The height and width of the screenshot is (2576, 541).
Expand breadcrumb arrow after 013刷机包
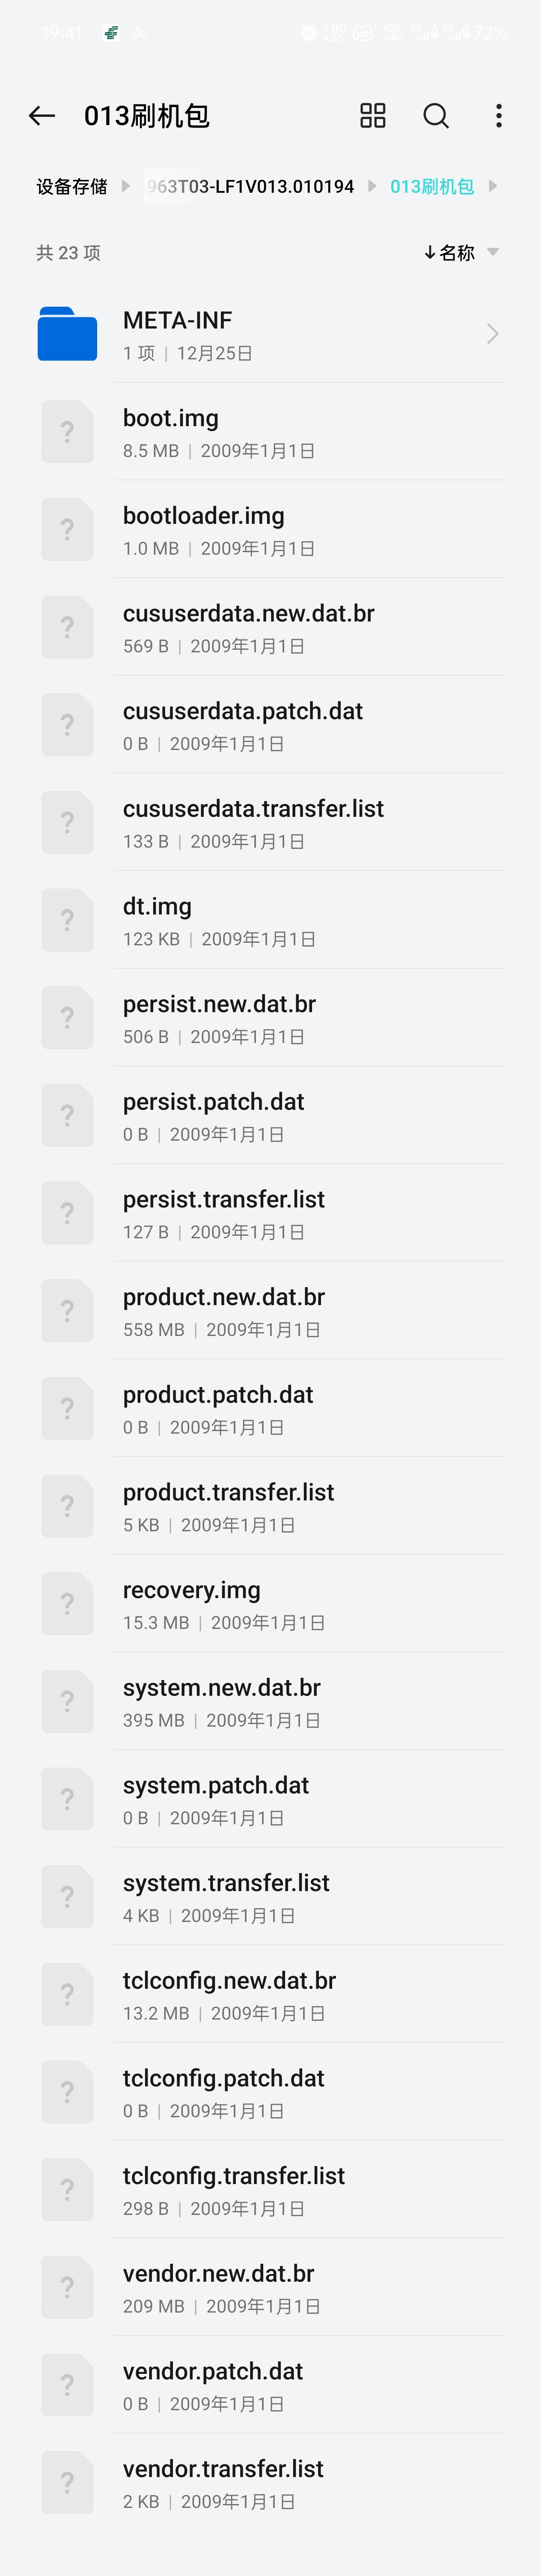coord(492,186)
